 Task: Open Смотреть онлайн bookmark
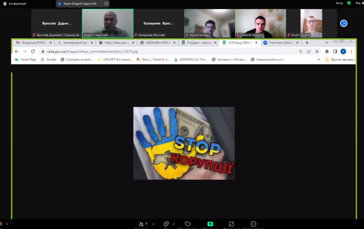pyautogui.click(x=77, y=60)
